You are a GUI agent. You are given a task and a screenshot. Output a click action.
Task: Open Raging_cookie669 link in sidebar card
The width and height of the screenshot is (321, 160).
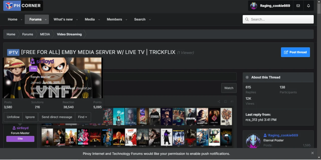[x=283, y=135]
